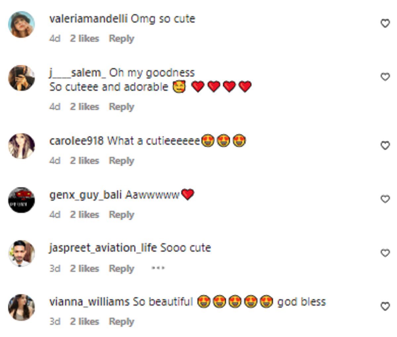Like vianna_williams's So beautiful comment
397x337 pixels.
coord(385,307)
